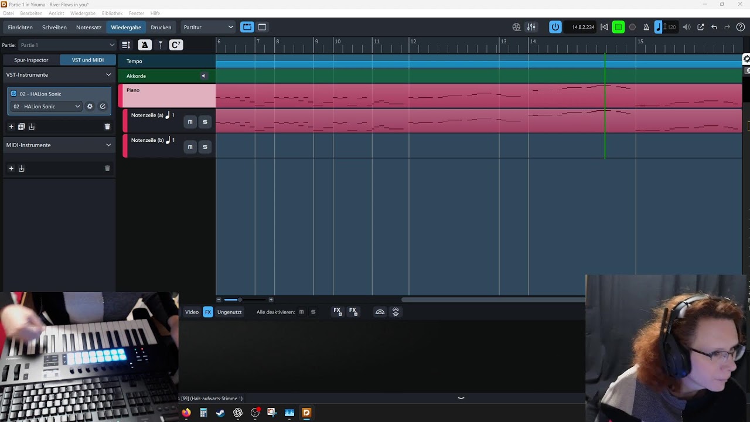Open HALion Sonic endpoint settings gear
Image resolution: width=750 pixels, height=422 pixels.
(x=90, y=106)
